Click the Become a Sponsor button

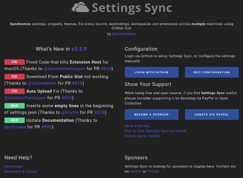152,114
